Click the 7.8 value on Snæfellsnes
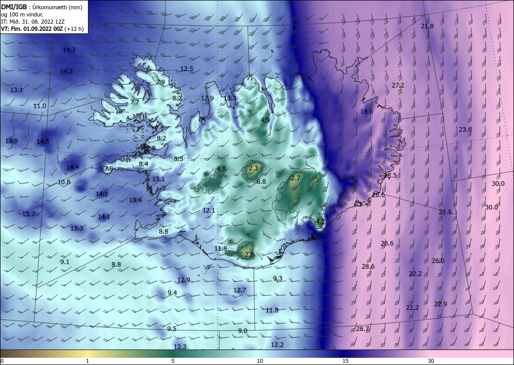 click(x=108, y=169)
